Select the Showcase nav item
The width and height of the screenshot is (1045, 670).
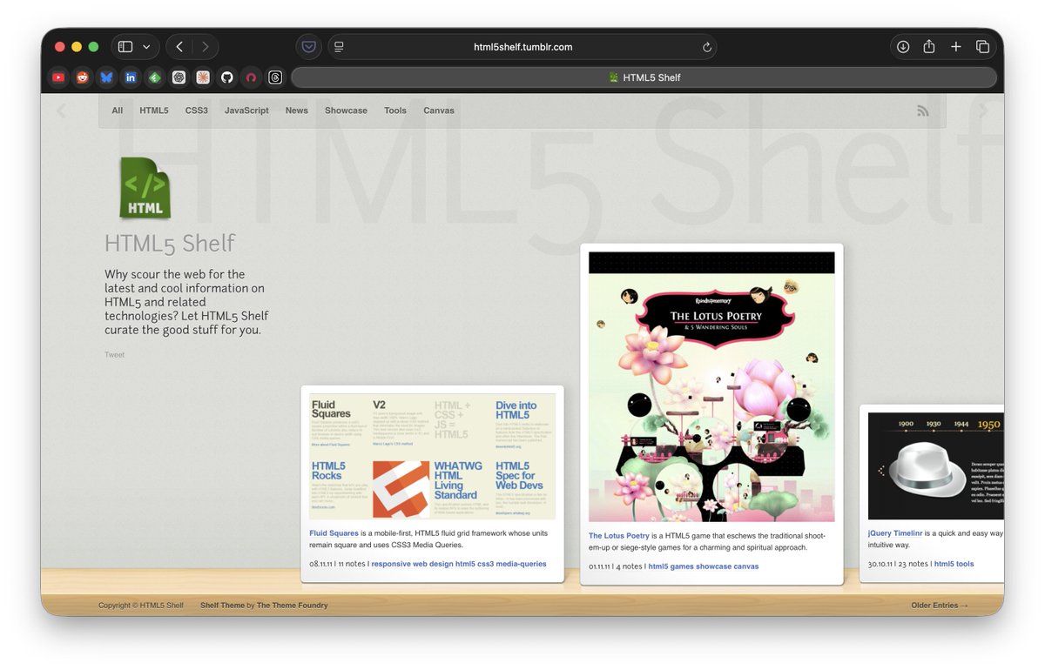coord(346,111)
